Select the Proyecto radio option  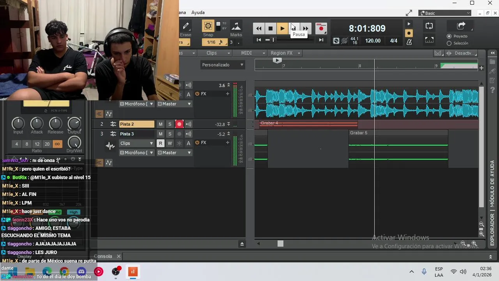click(x=449, y=36)
